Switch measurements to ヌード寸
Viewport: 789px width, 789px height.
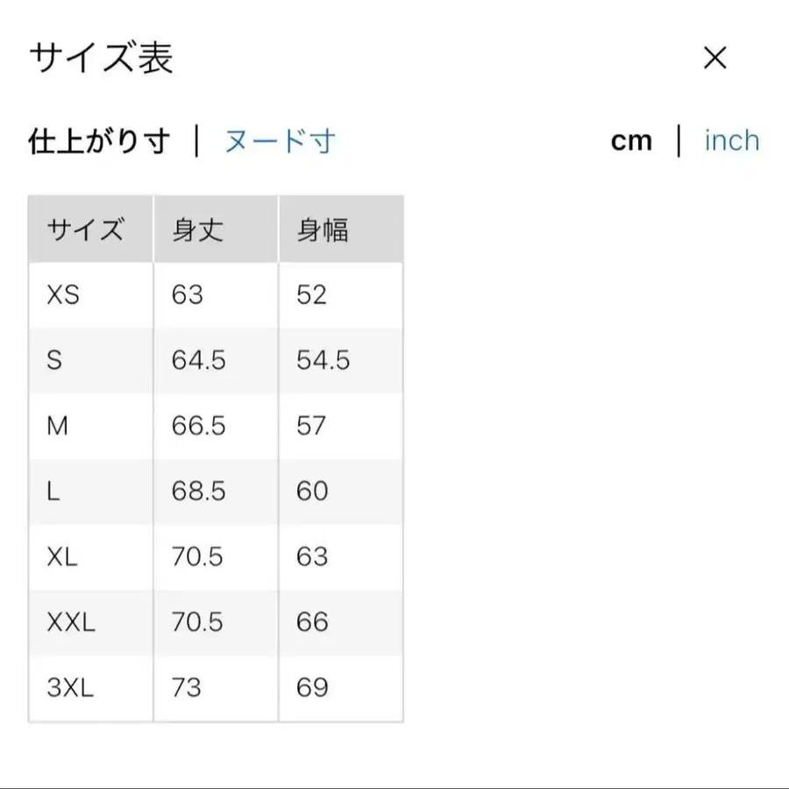(281, 139)
